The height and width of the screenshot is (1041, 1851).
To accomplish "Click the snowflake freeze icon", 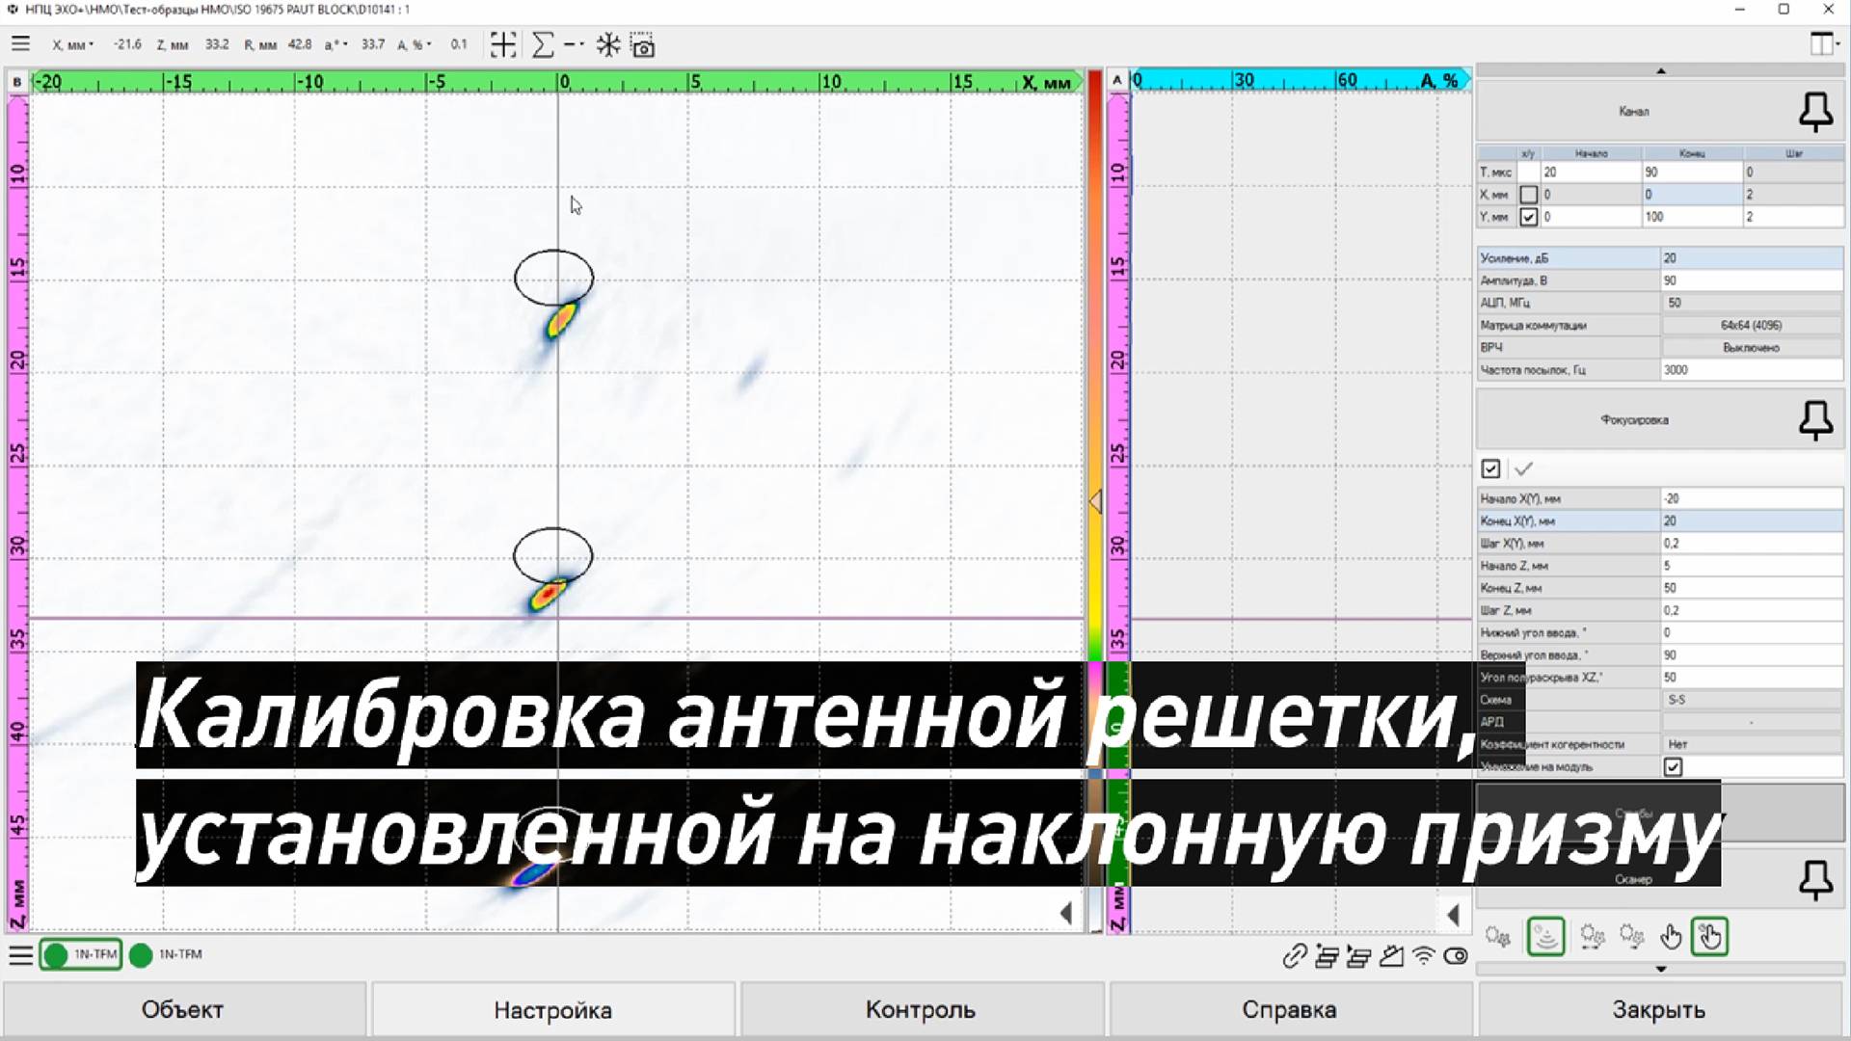I will click(x=607, y=44).
